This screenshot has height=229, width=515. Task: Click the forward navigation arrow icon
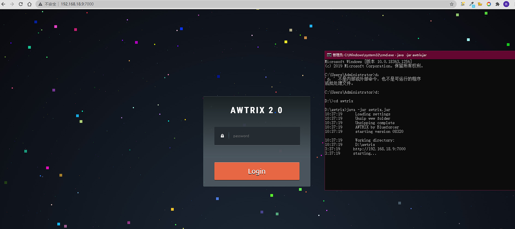click(12, 4)
